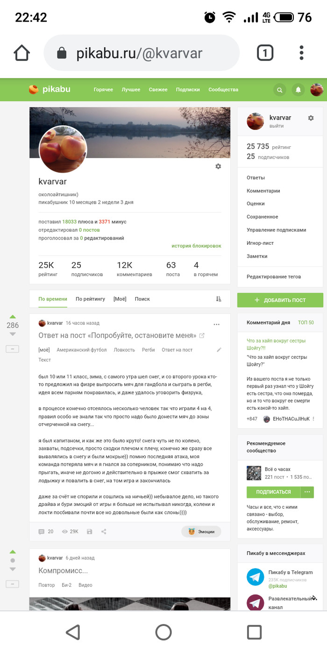This screenshot has height=654, width=327.
Task: Open the "история блокировок" link
Action: [196, 246]
